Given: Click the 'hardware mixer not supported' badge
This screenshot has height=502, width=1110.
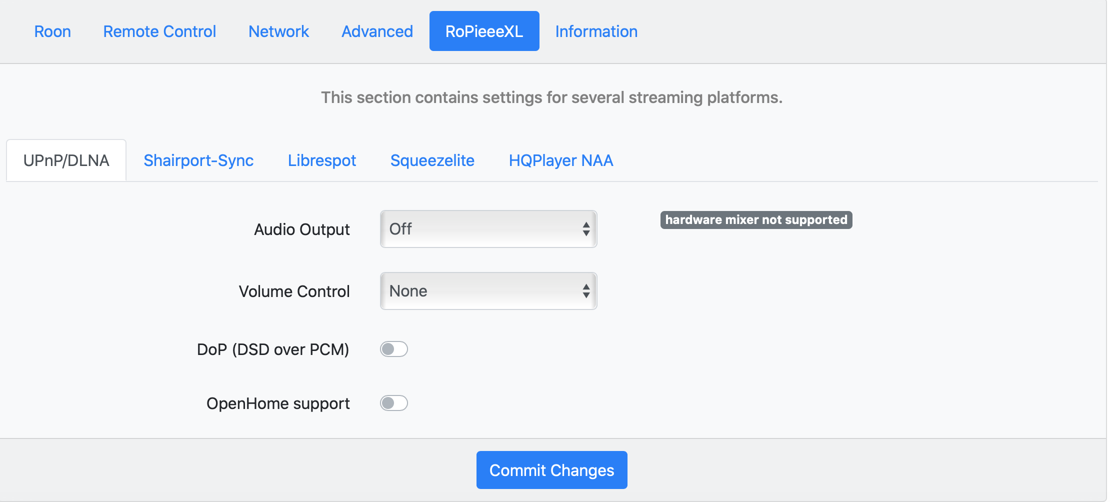Looking at the screenshot, I should [x=756, y=220].
